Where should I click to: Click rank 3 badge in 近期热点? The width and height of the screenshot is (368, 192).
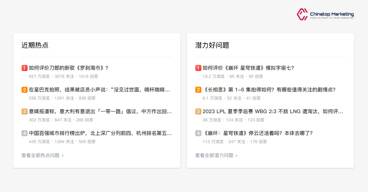[x=25, y=111]
